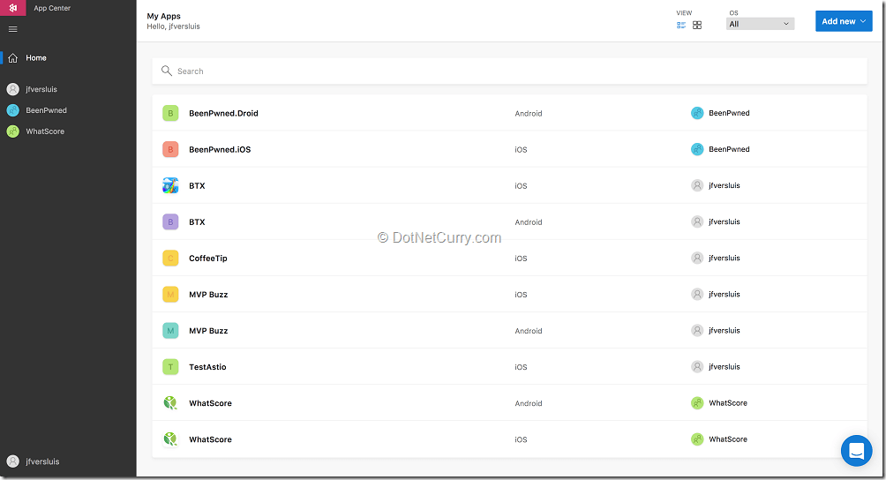
Task: Open the CoffeeTip app
Action: tap(208, 258)
